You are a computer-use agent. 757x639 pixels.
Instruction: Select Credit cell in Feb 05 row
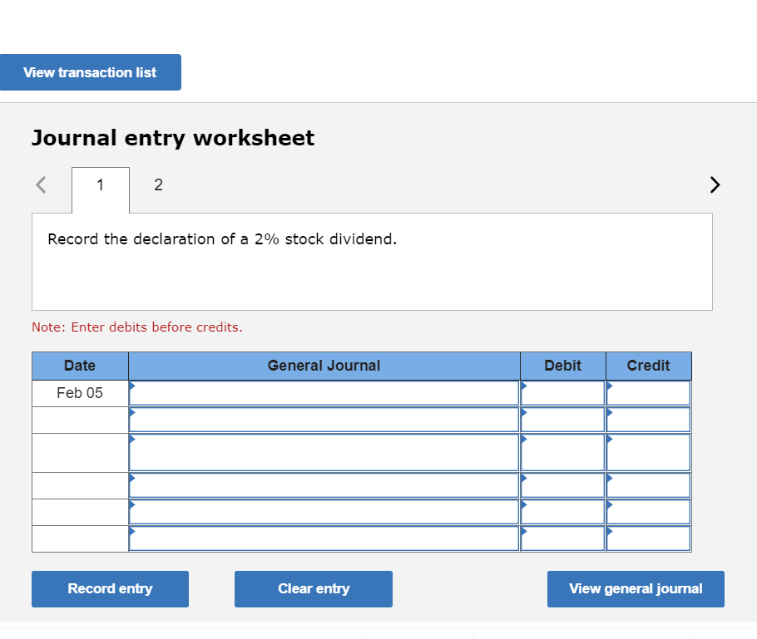648,393
